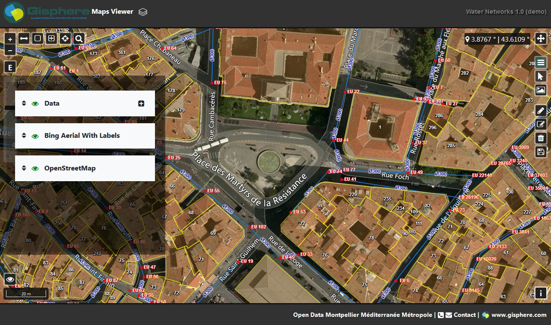Activate the pencil drawing tool
551x325 pixels.
click(541, 110)
